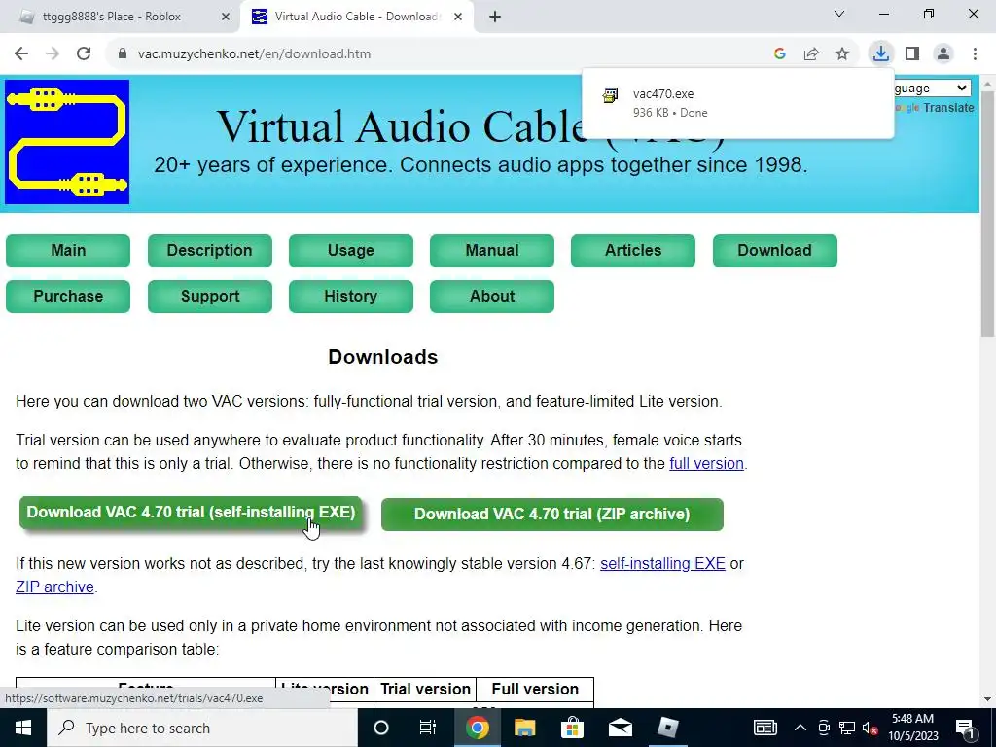
Task: Open the Download nav button
Action: (x=775, y=250)
